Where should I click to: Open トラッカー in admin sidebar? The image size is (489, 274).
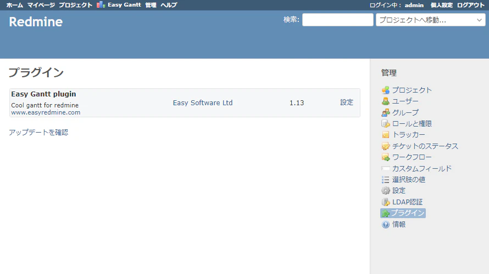tap(409, 135)
